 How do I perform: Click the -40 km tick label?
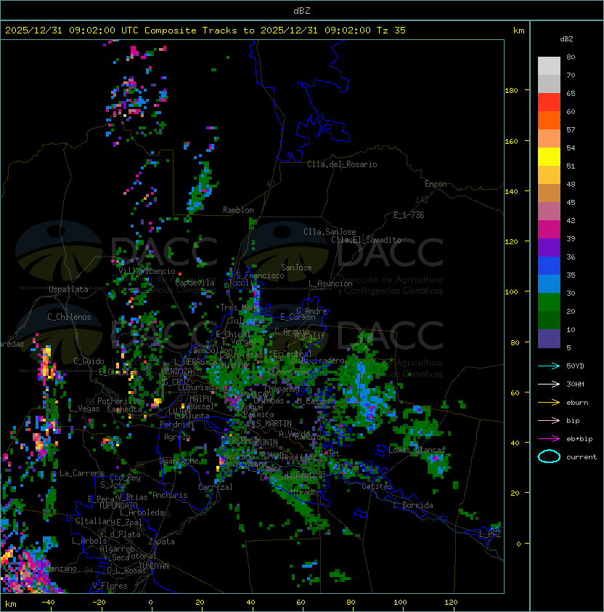point(48,603)
